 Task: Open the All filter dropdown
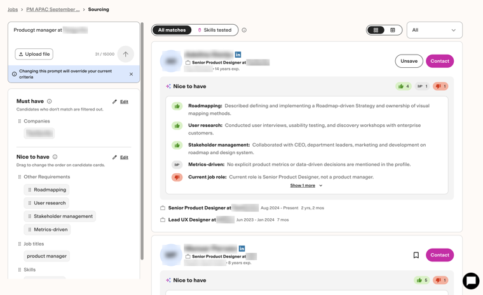tap(434, 30)
